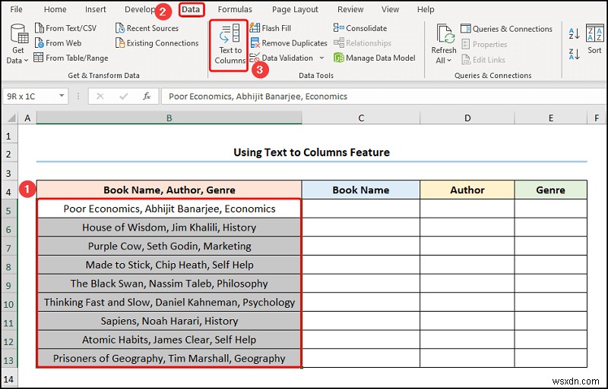The width and height of the screenshot is (608, 389).
Task: Launch Text to Columns wizard
Action: coord(230,45)
